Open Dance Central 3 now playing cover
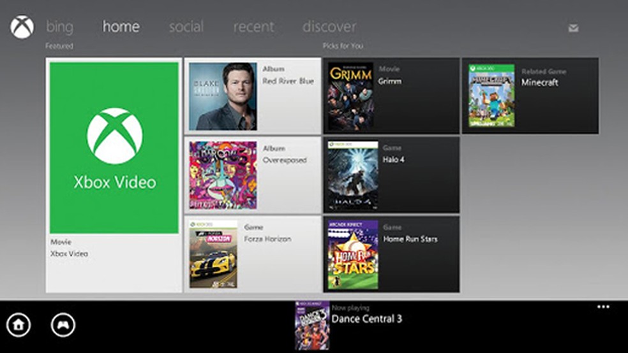628x353 pixels. tap(312, 326)
